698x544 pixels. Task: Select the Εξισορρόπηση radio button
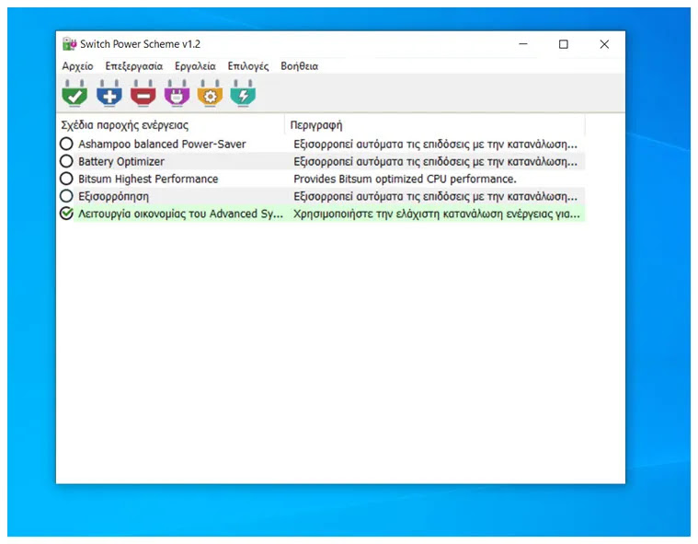pos(66,196)
